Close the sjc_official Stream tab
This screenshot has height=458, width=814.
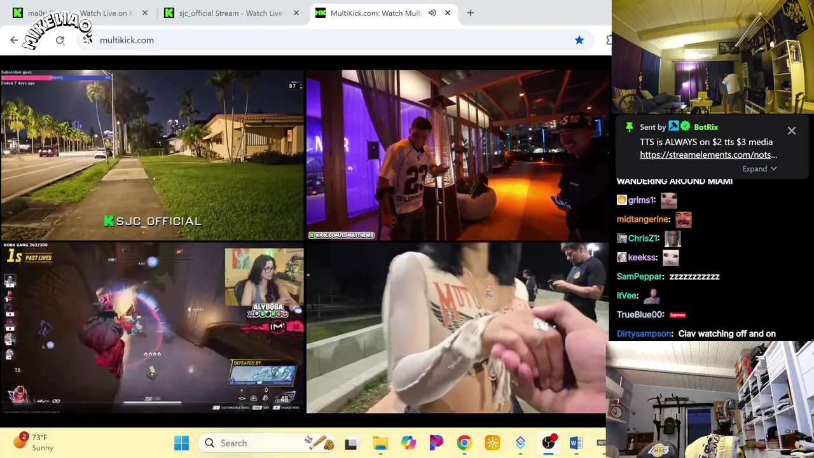tap(296, 13)
